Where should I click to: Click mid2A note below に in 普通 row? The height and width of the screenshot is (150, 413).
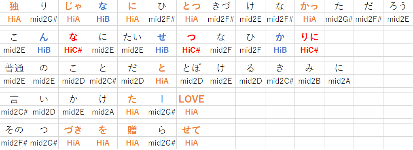coord(339,81)
